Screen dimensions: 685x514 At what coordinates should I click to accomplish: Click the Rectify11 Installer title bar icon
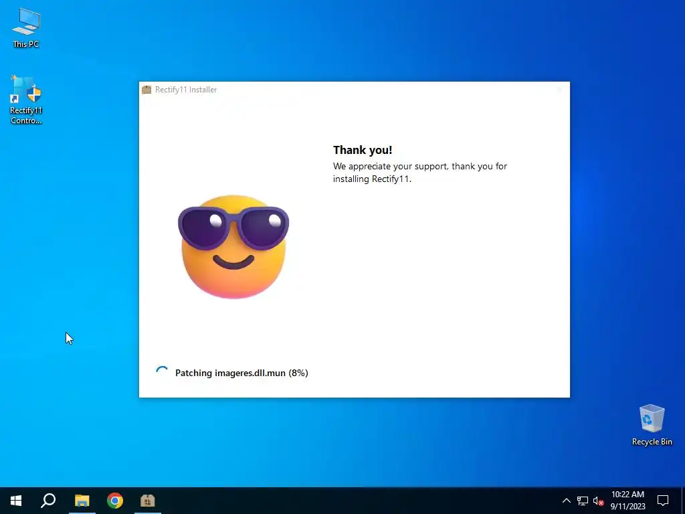click(146, 90)
